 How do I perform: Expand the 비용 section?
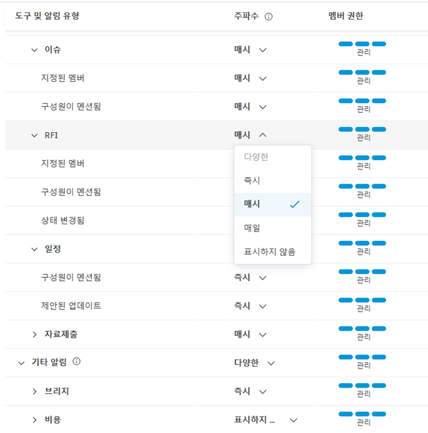(34, 419)
